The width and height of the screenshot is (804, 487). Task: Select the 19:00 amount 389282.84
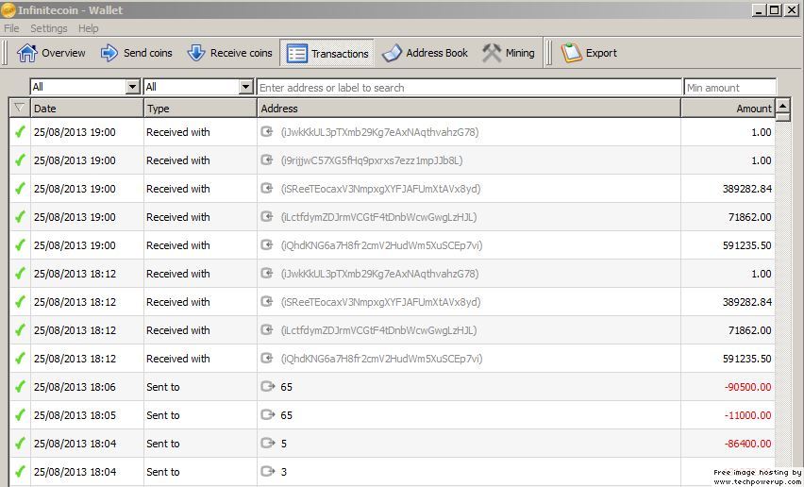tap(747, 189)
